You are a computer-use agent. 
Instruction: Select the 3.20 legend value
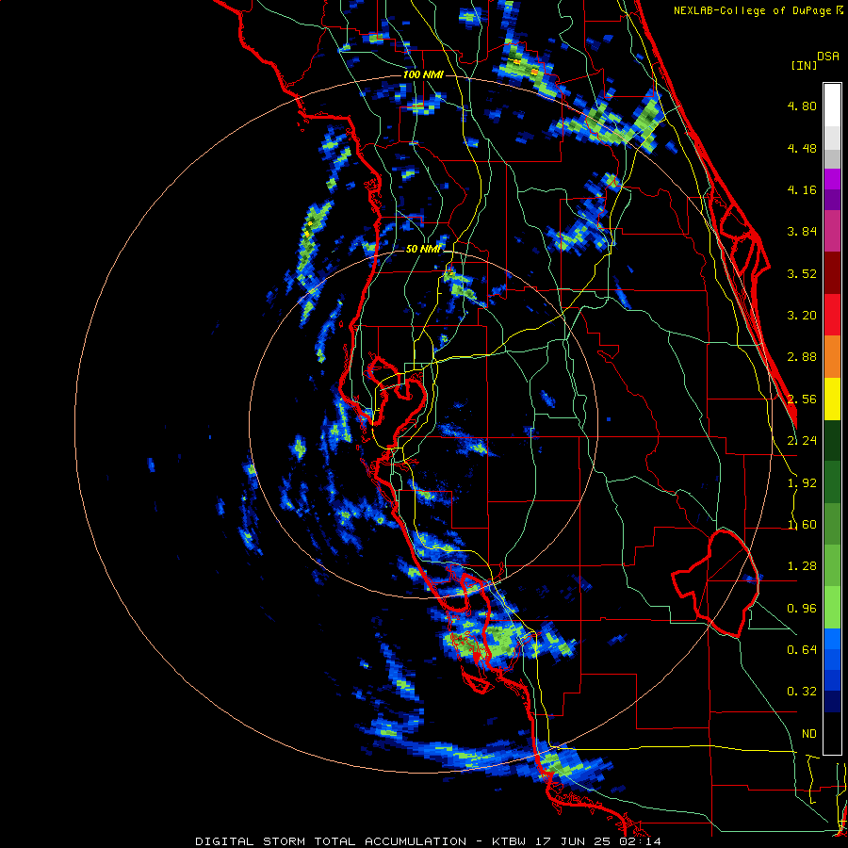coord(802,316)
